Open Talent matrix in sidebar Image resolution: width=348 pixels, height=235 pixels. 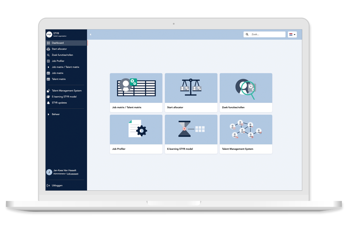(x=58, y=79)
